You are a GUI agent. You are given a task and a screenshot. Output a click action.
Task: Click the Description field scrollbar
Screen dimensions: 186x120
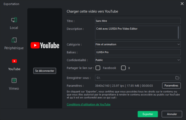coord(178,33)
